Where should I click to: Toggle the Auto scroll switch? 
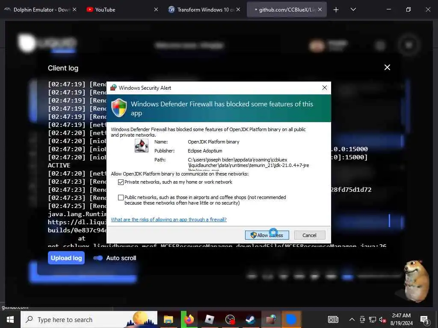click(98, 258)
